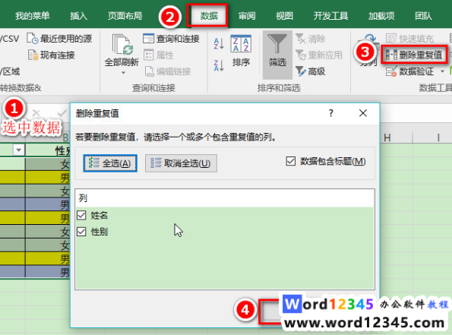Switch to the 开发工具 tab

[330, 16]
